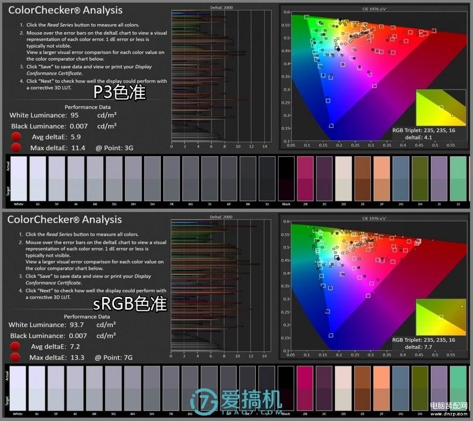Click the DeltaE 2000 bar chart in P3 panel
473x421 pixels.
click(221, 76)
